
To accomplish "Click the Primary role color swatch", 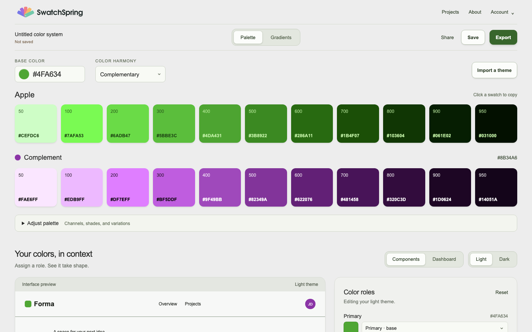I will click(x=351, y=327).
